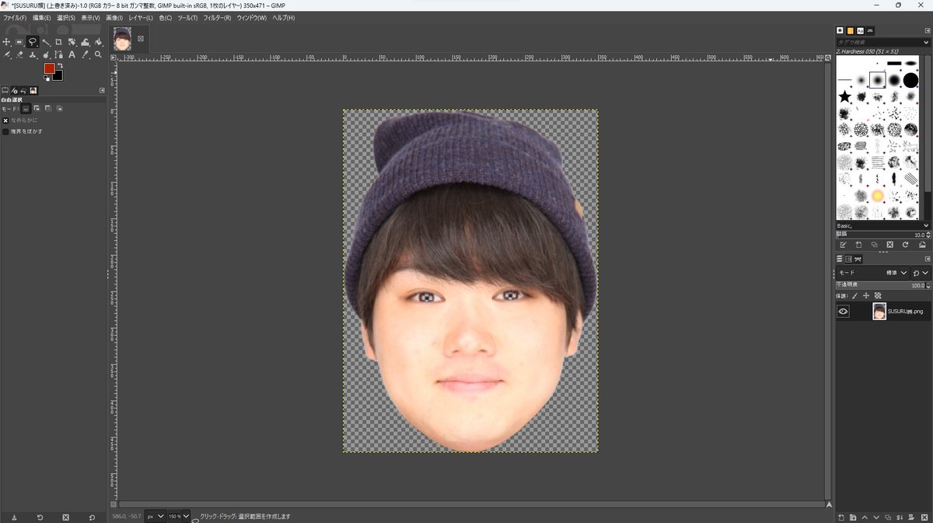Select the Move tool in toolbox
The width and height of the screenshot is (933, 523).
click(x=6, y=42)
